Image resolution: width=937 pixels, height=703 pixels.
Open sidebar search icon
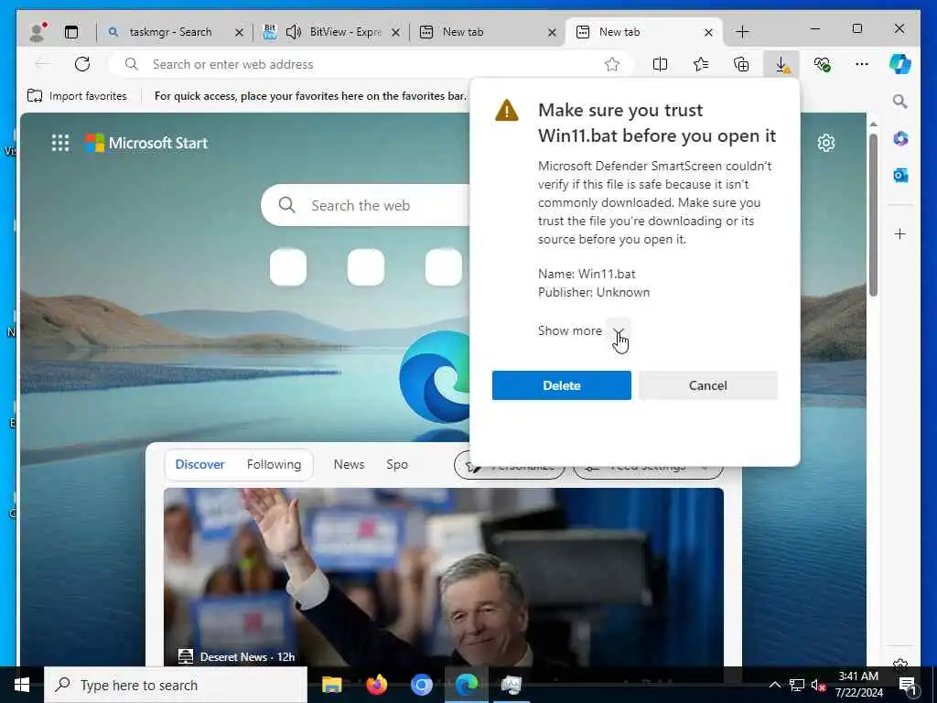point(900,101)
